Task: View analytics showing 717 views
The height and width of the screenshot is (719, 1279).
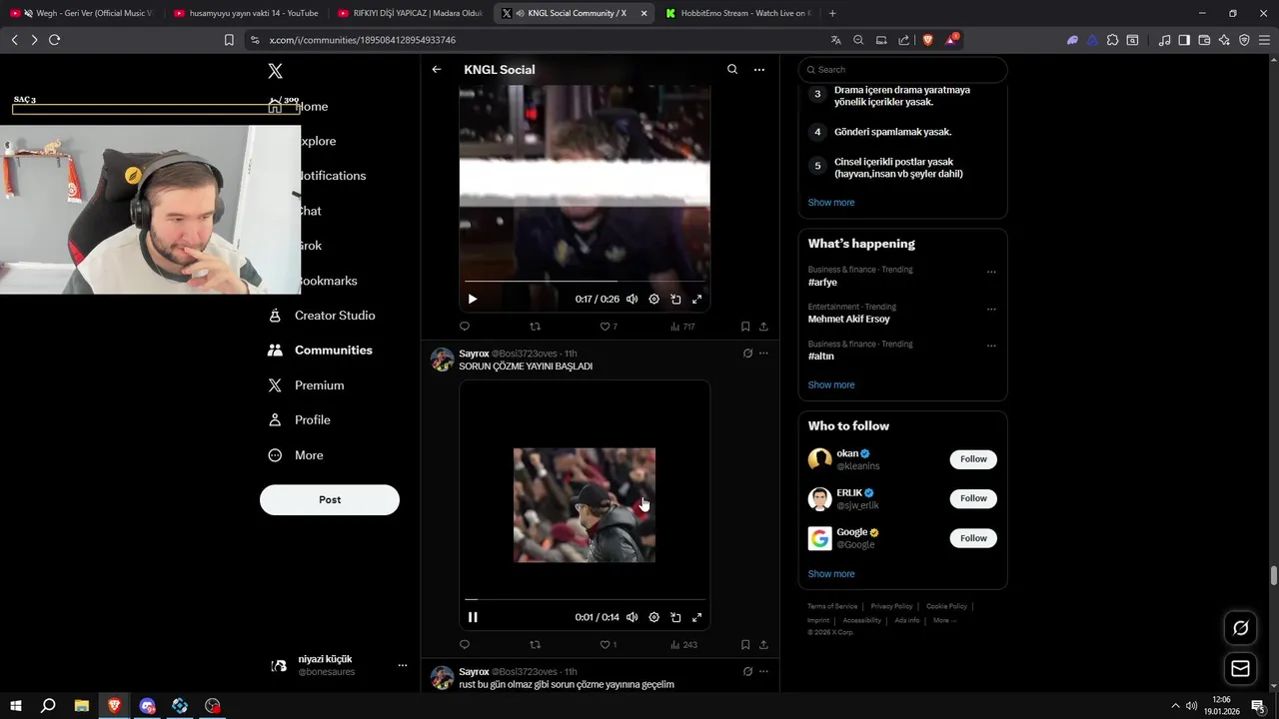Action: click(x=682, y=327)
